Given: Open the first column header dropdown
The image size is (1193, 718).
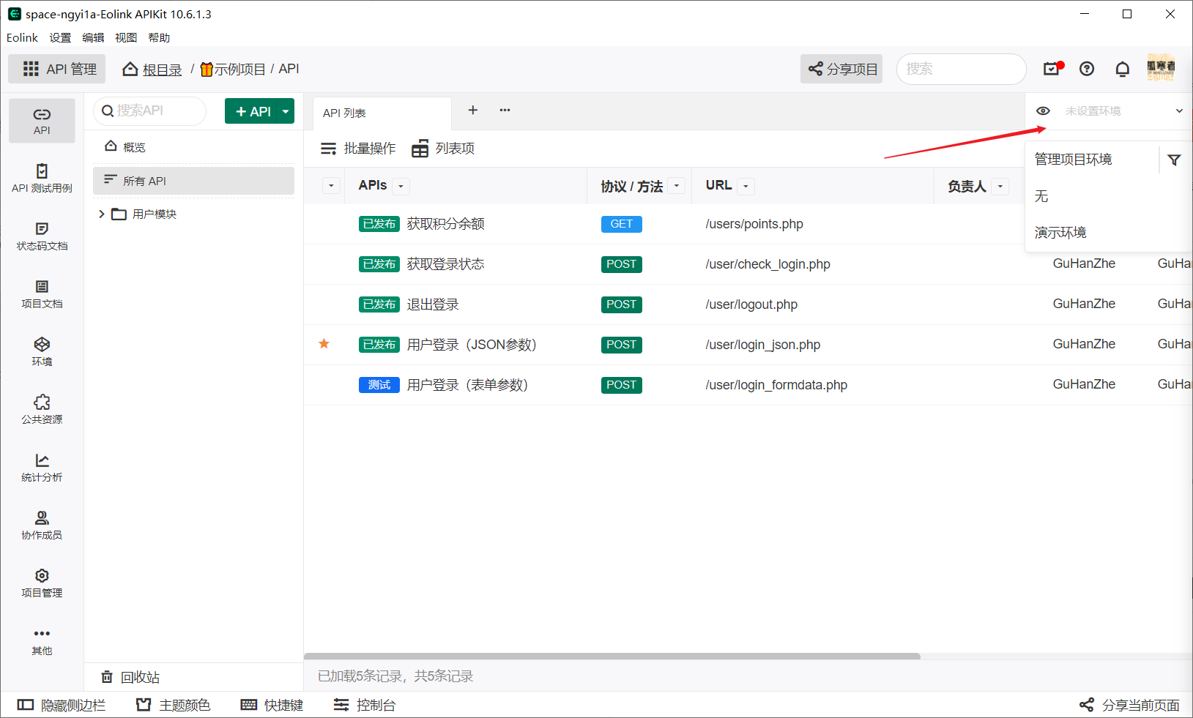Looking at the screenshot, I should tap(331, 186).
